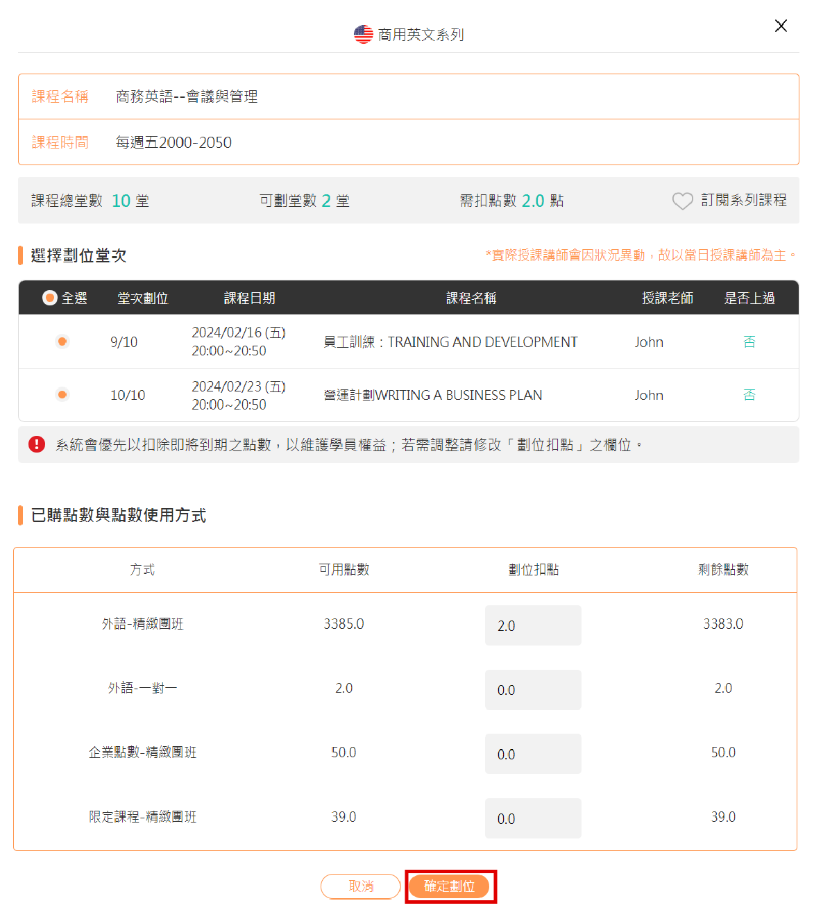This screenshot has height=919, width=814.
Task: Toggle the radio button for session 10/10
Action: click(62, 395)
